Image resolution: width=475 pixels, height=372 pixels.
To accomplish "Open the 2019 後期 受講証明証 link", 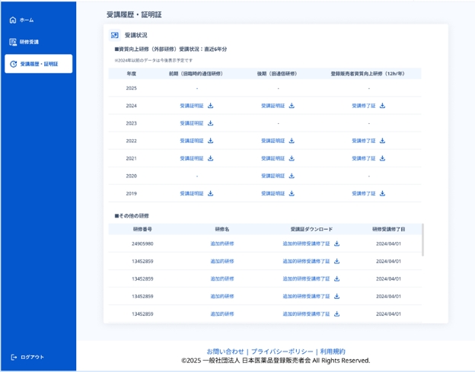I will 273,193.
